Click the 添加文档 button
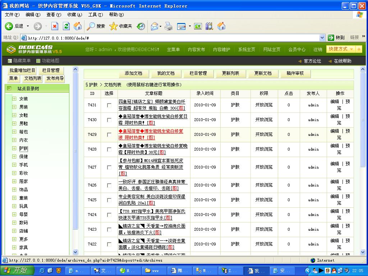This screenshot has width=368, height=276. tap(134, 73)
